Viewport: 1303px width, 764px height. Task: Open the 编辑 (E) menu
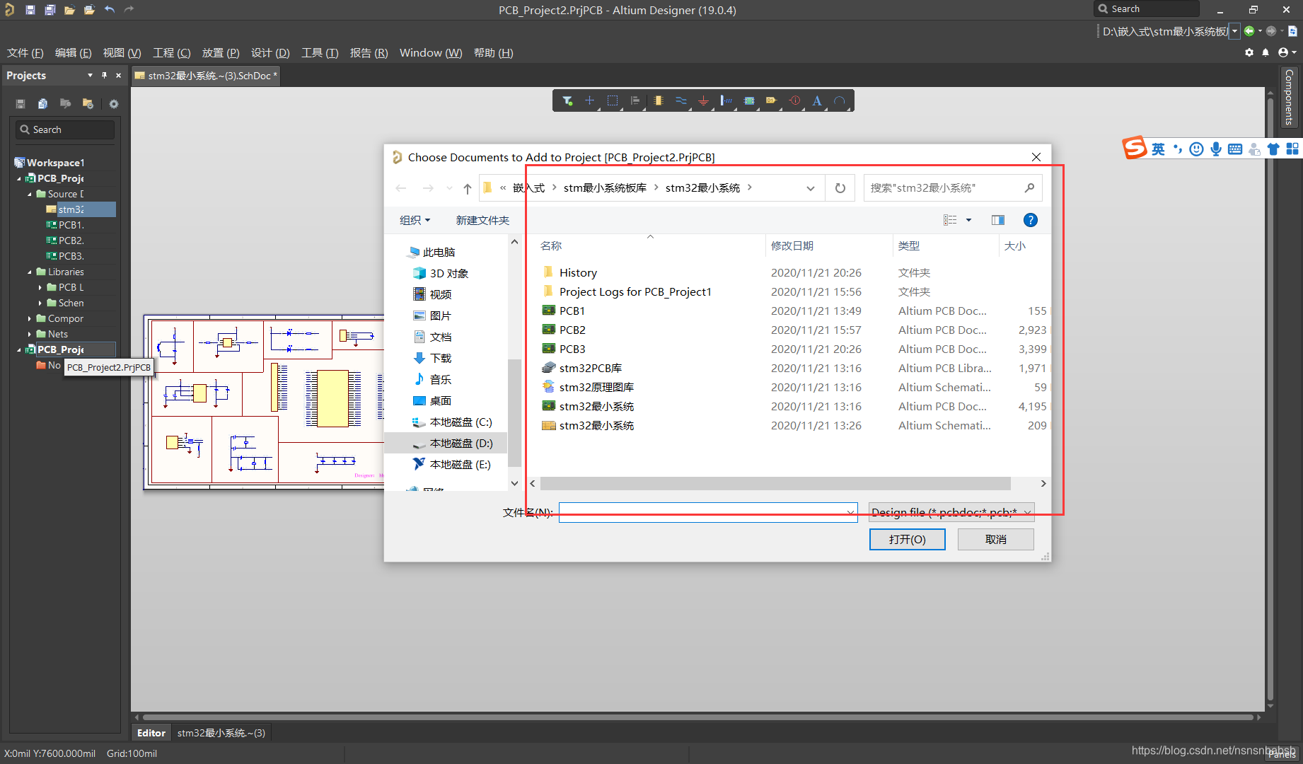[x=74, y=53]
